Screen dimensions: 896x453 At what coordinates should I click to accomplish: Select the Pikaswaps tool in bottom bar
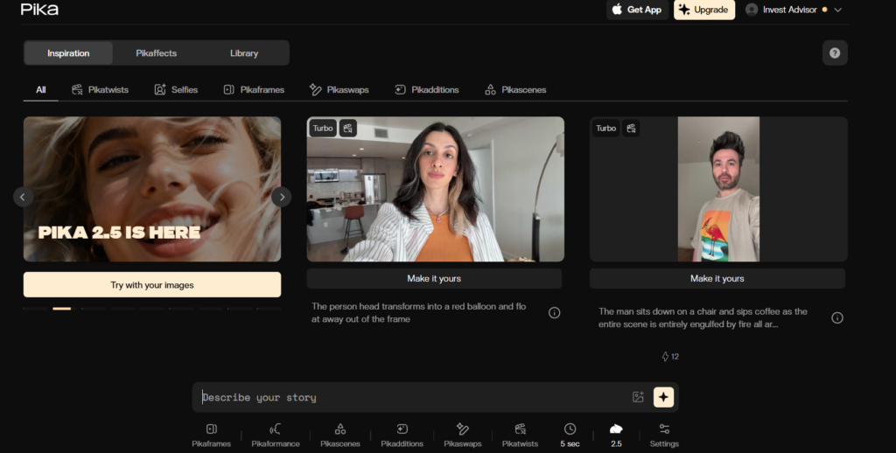click(x=462, y=436)
